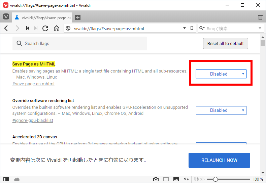Click the 100 % zoom value
The height and width of the screenshot is (183, 266).
click(258, 179)
